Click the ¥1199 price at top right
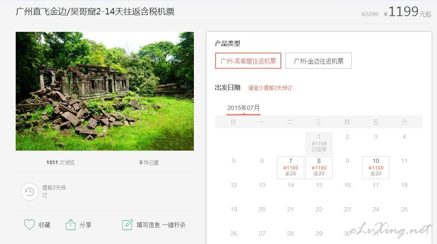Screen dimensions: 437x244 [403, 12]
